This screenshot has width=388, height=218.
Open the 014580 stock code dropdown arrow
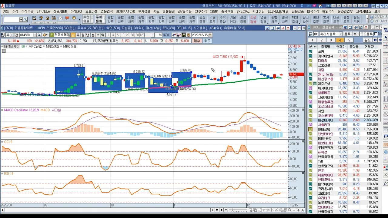(x=35, y=35)
